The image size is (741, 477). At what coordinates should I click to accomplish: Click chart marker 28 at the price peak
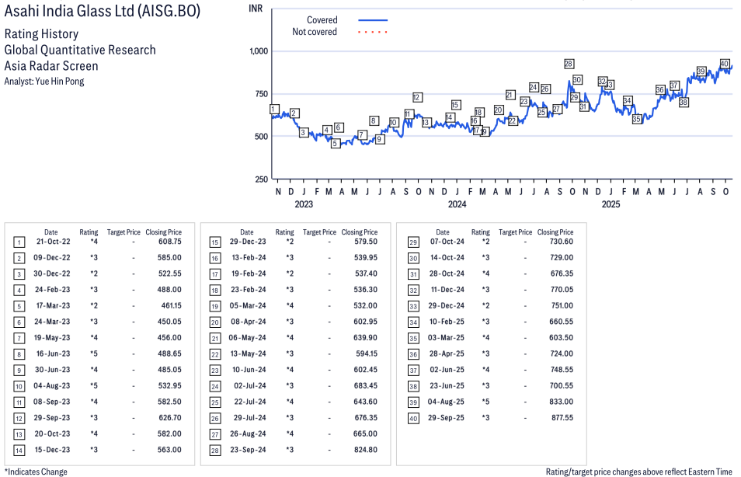tap(569, 64)
